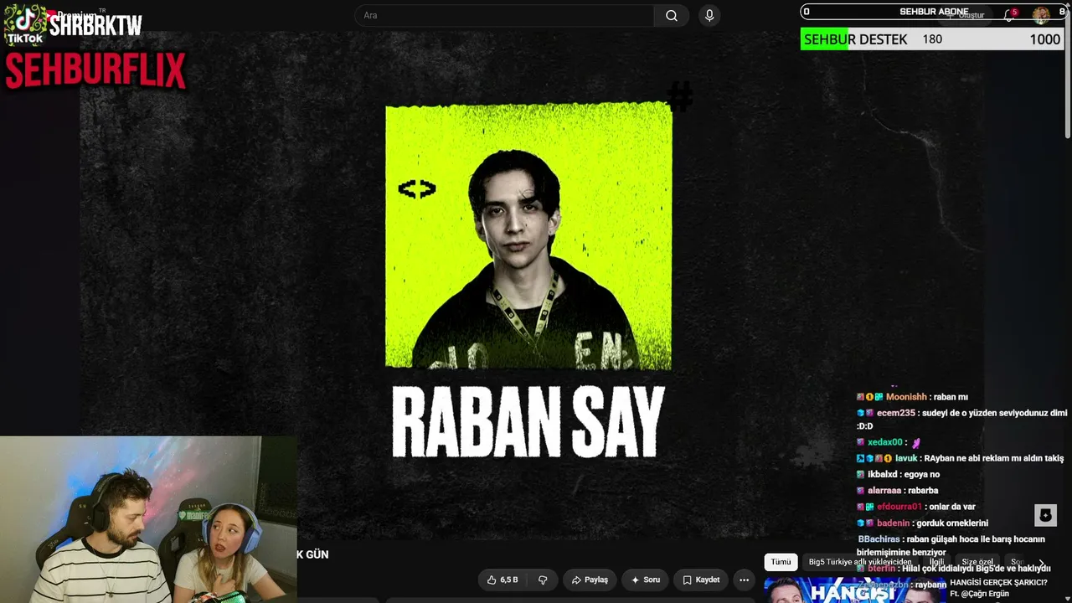Dislike the video with thumbs down
Image resolution: width=1072 pixels, height=603 pixels.
click(543, 580)
